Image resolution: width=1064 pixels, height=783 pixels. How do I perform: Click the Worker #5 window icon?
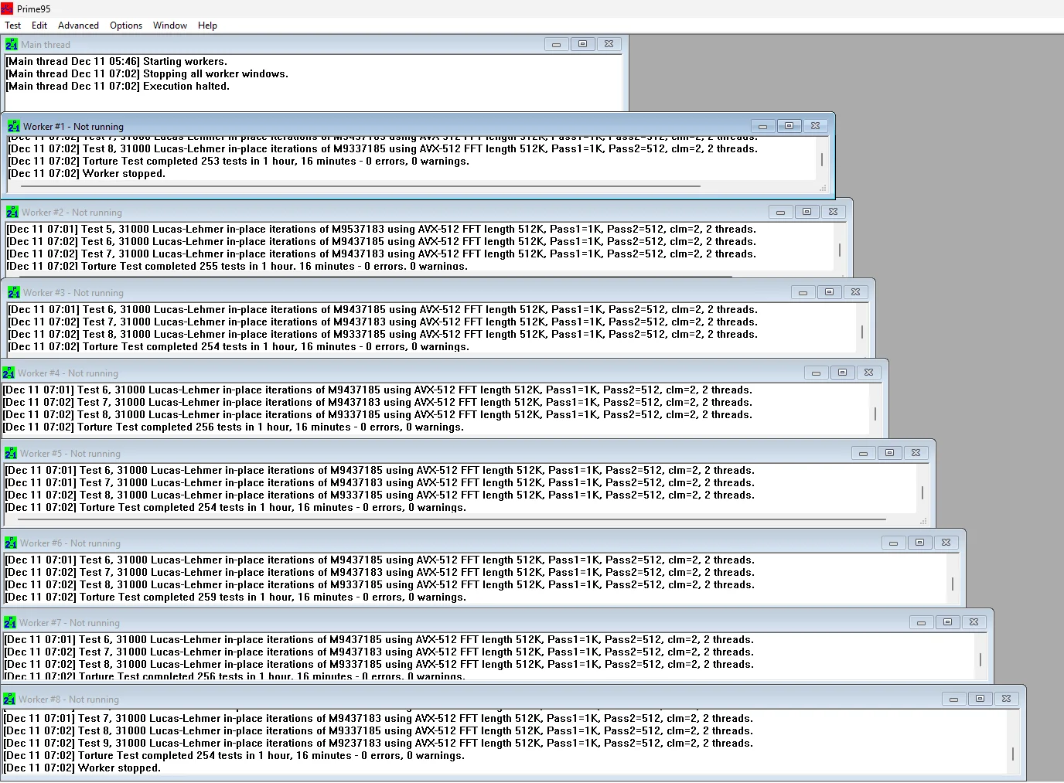click(x=11, y=453)
